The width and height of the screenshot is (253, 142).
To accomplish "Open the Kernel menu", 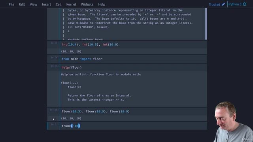I will pyautogui.click(x=71, y=4).
